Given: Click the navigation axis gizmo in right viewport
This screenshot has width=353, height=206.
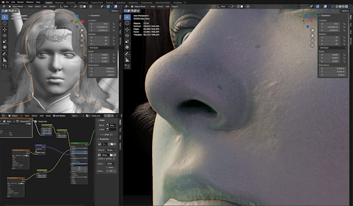Looking at the screenshot, I should tap(308, 21).
